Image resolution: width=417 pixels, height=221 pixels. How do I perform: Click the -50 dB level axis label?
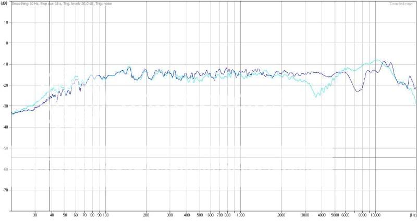(x=5, y=148)
